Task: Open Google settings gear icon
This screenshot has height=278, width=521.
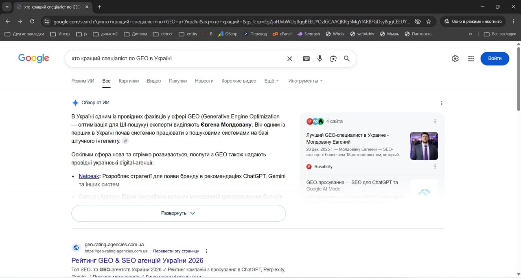Action: click(455, 59)
